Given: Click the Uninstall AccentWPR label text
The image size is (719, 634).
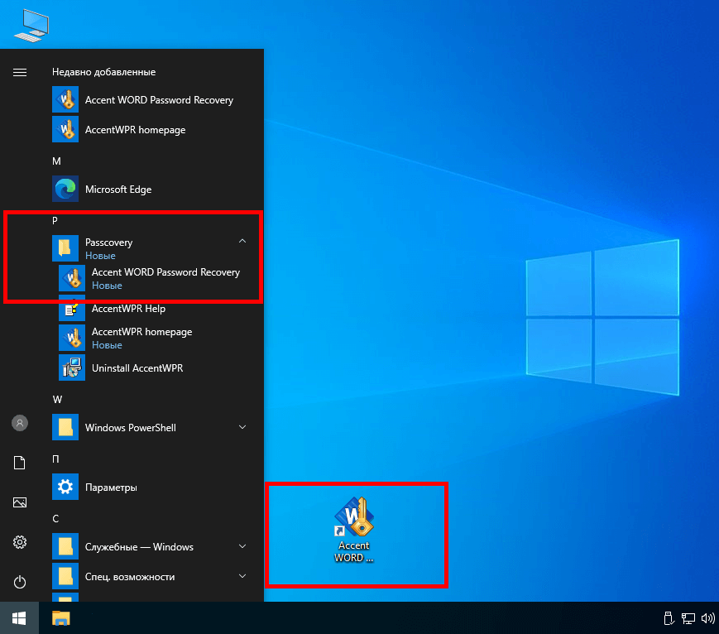Looking at the screenshot, I should pos(137,368).
